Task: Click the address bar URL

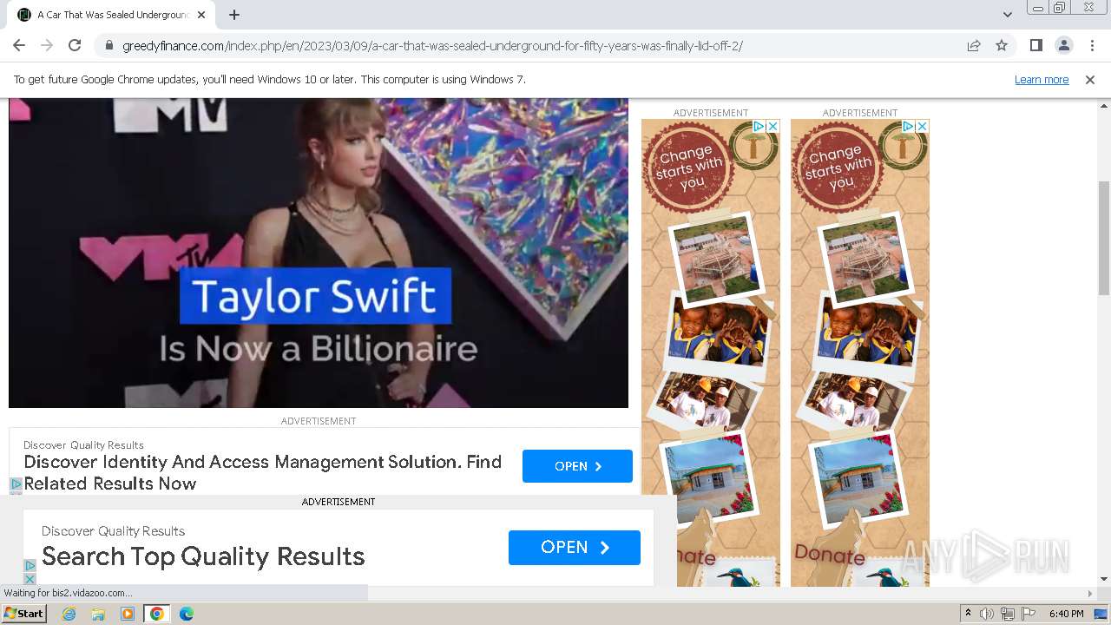Action: 432,46
